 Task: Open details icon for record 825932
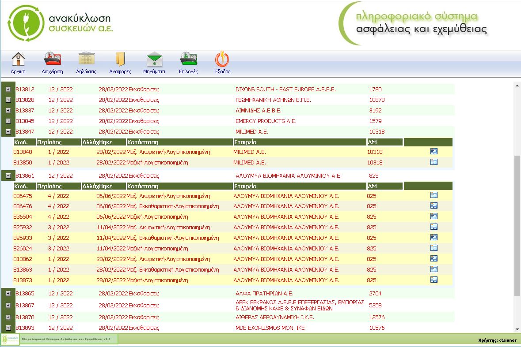434,227
